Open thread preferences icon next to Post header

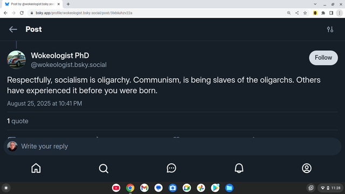click(x=330, y=29)
